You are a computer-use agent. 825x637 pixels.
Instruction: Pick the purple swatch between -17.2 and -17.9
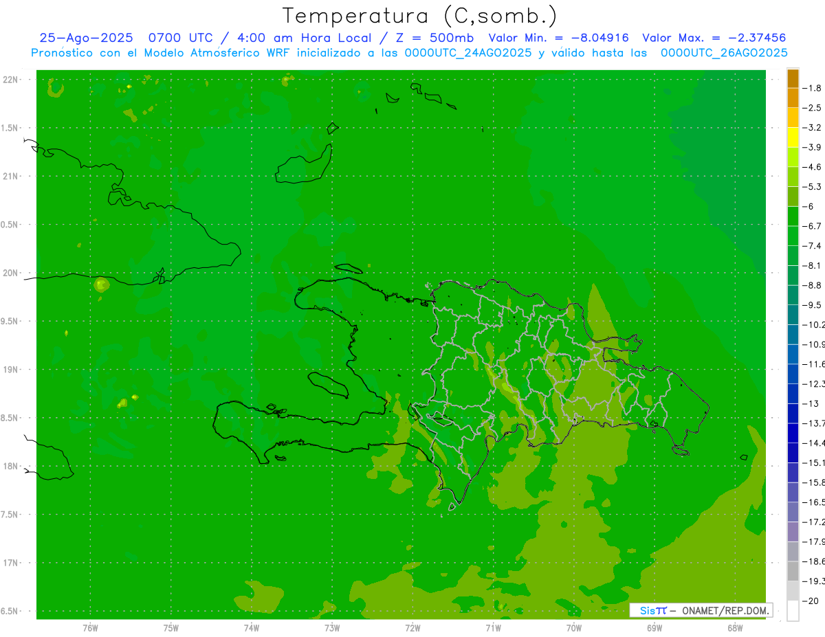tap(793, 531)
